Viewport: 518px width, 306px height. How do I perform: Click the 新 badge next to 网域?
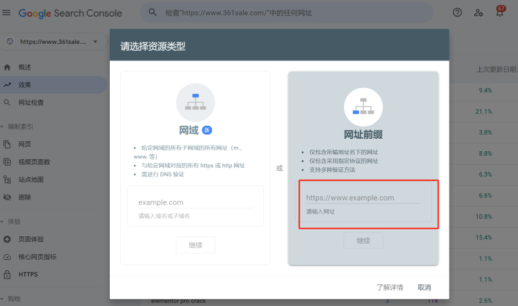click(x=207, y=130)
